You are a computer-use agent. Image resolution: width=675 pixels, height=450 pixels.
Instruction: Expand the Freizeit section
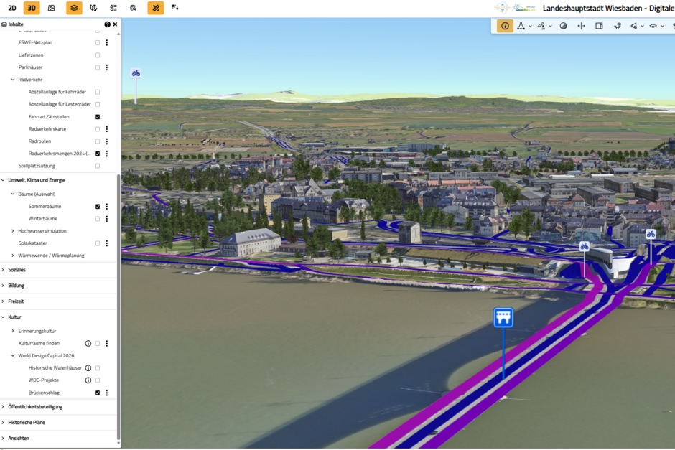pyautogui.click(x=3, y=301)
